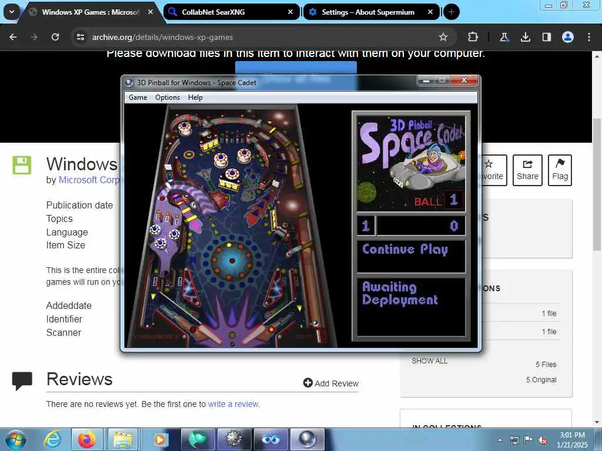Open the browser profile avatar

click(568, 37)
